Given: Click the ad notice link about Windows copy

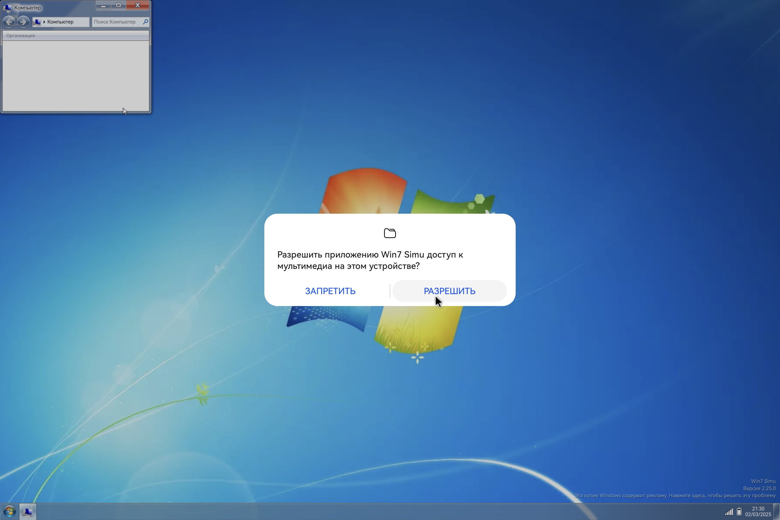Looking at the screenshot, I should 675,495.
